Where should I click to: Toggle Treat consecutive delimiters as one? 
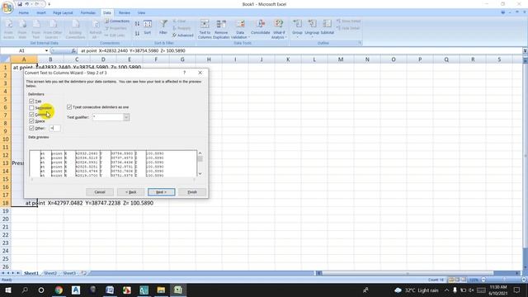tap(69, 107)
